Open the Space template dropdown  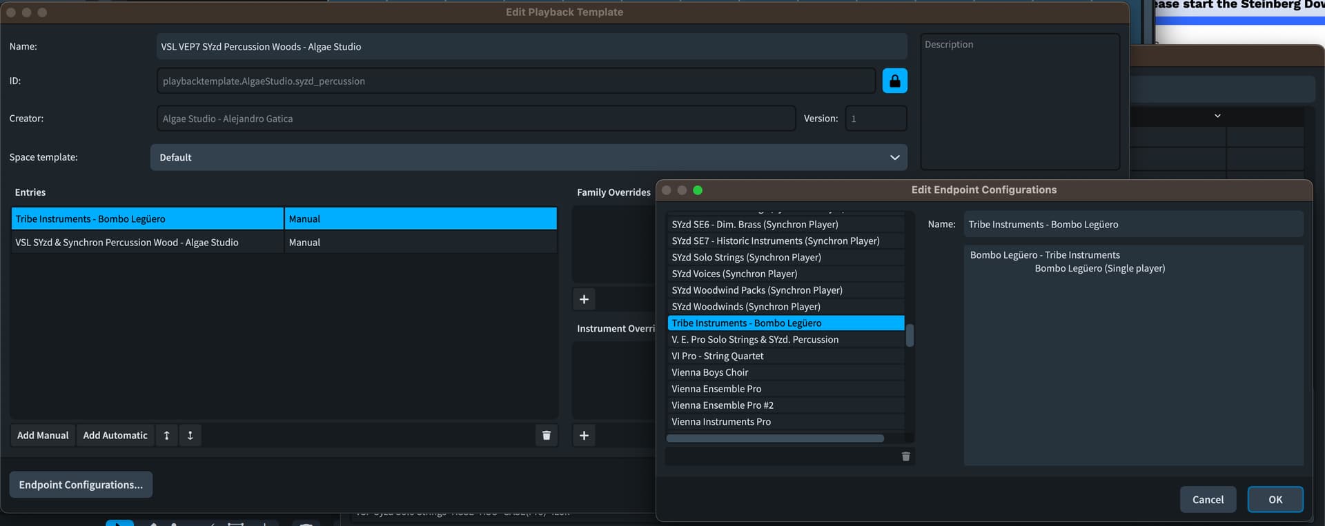[529, 157]
